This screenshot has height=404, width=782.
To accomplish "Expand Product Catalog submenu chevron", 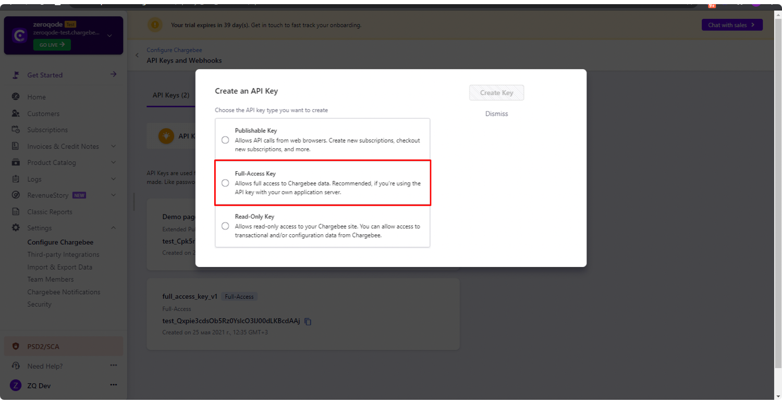I will click(114, 162).
